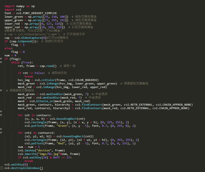Collapse the fold arrow beside 'if (flag):'

click(1, 59)
